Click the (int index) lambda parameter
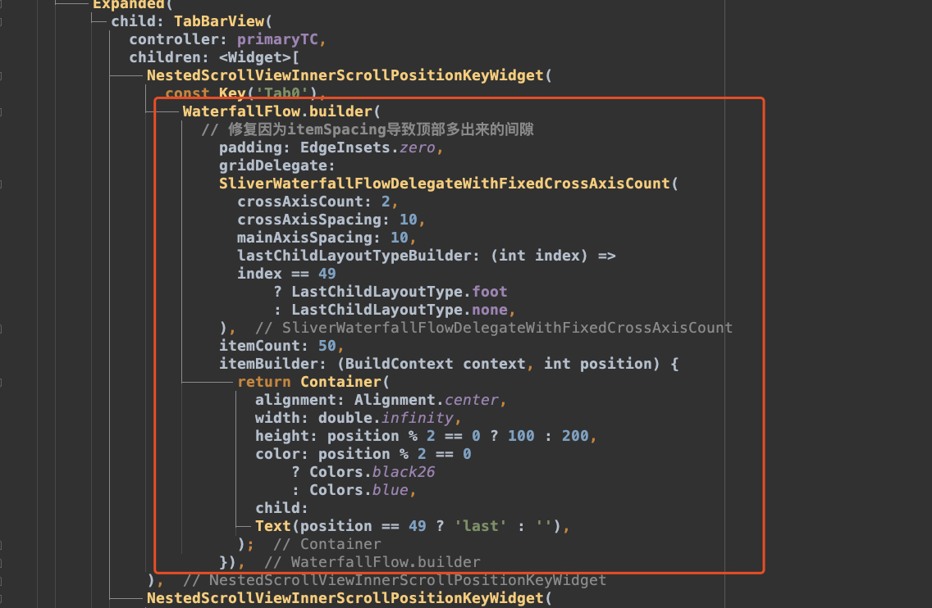Image resolution: width=932 pixels, height=608 pixels. pos(539,256)
